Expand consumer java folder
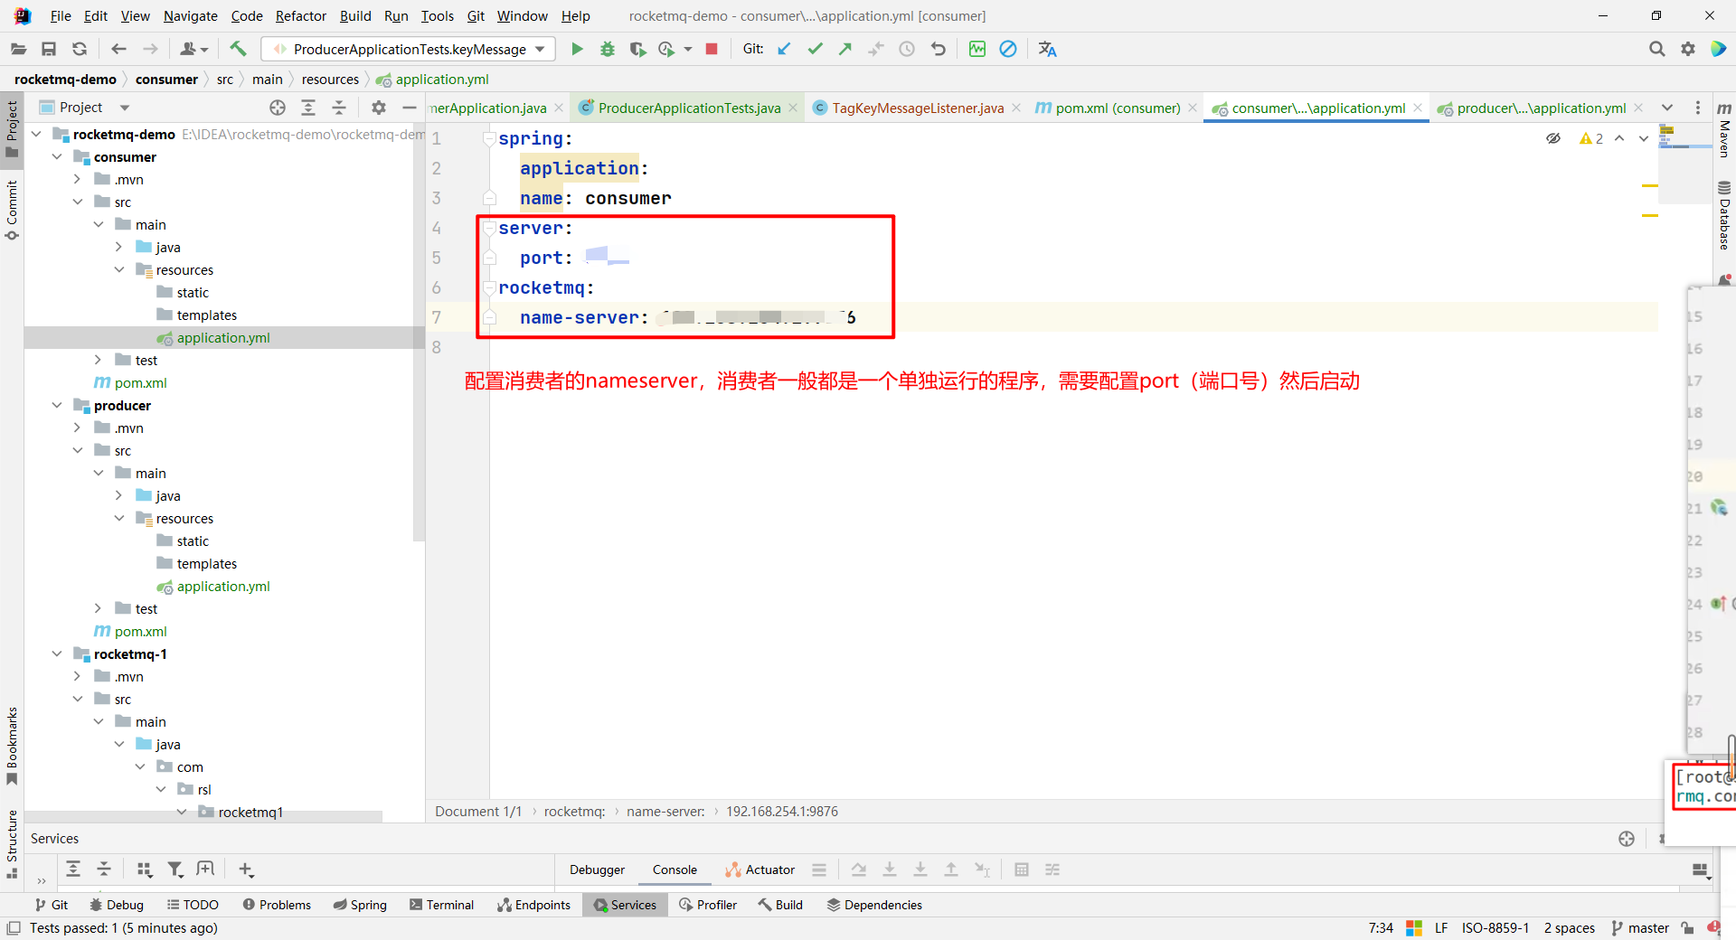 coord(119,248)
